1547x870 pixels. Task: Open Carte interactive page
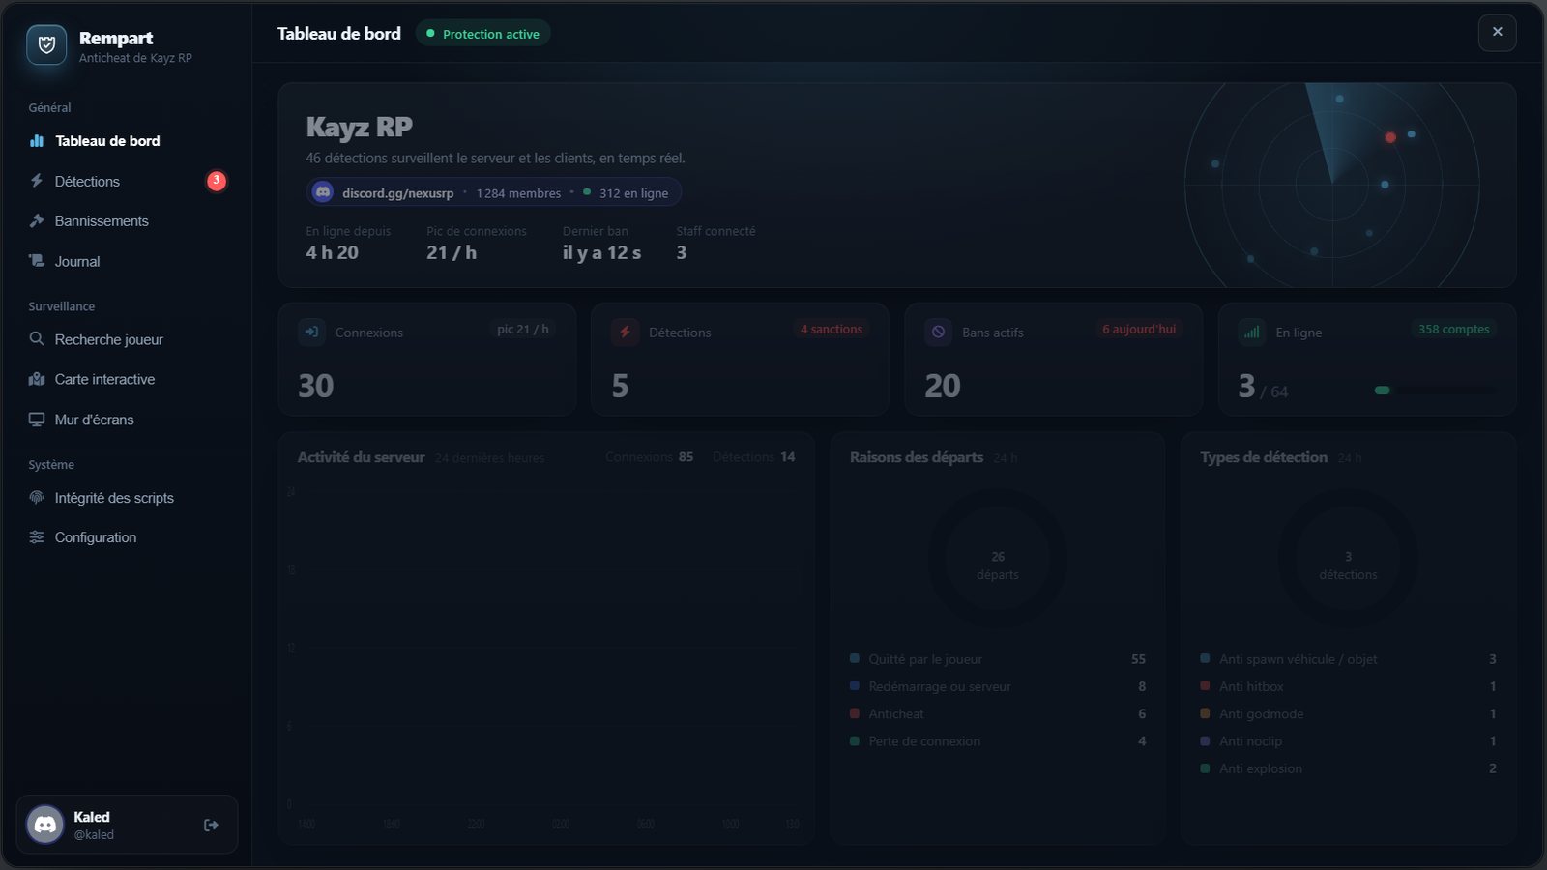click(x=127, y=379)
